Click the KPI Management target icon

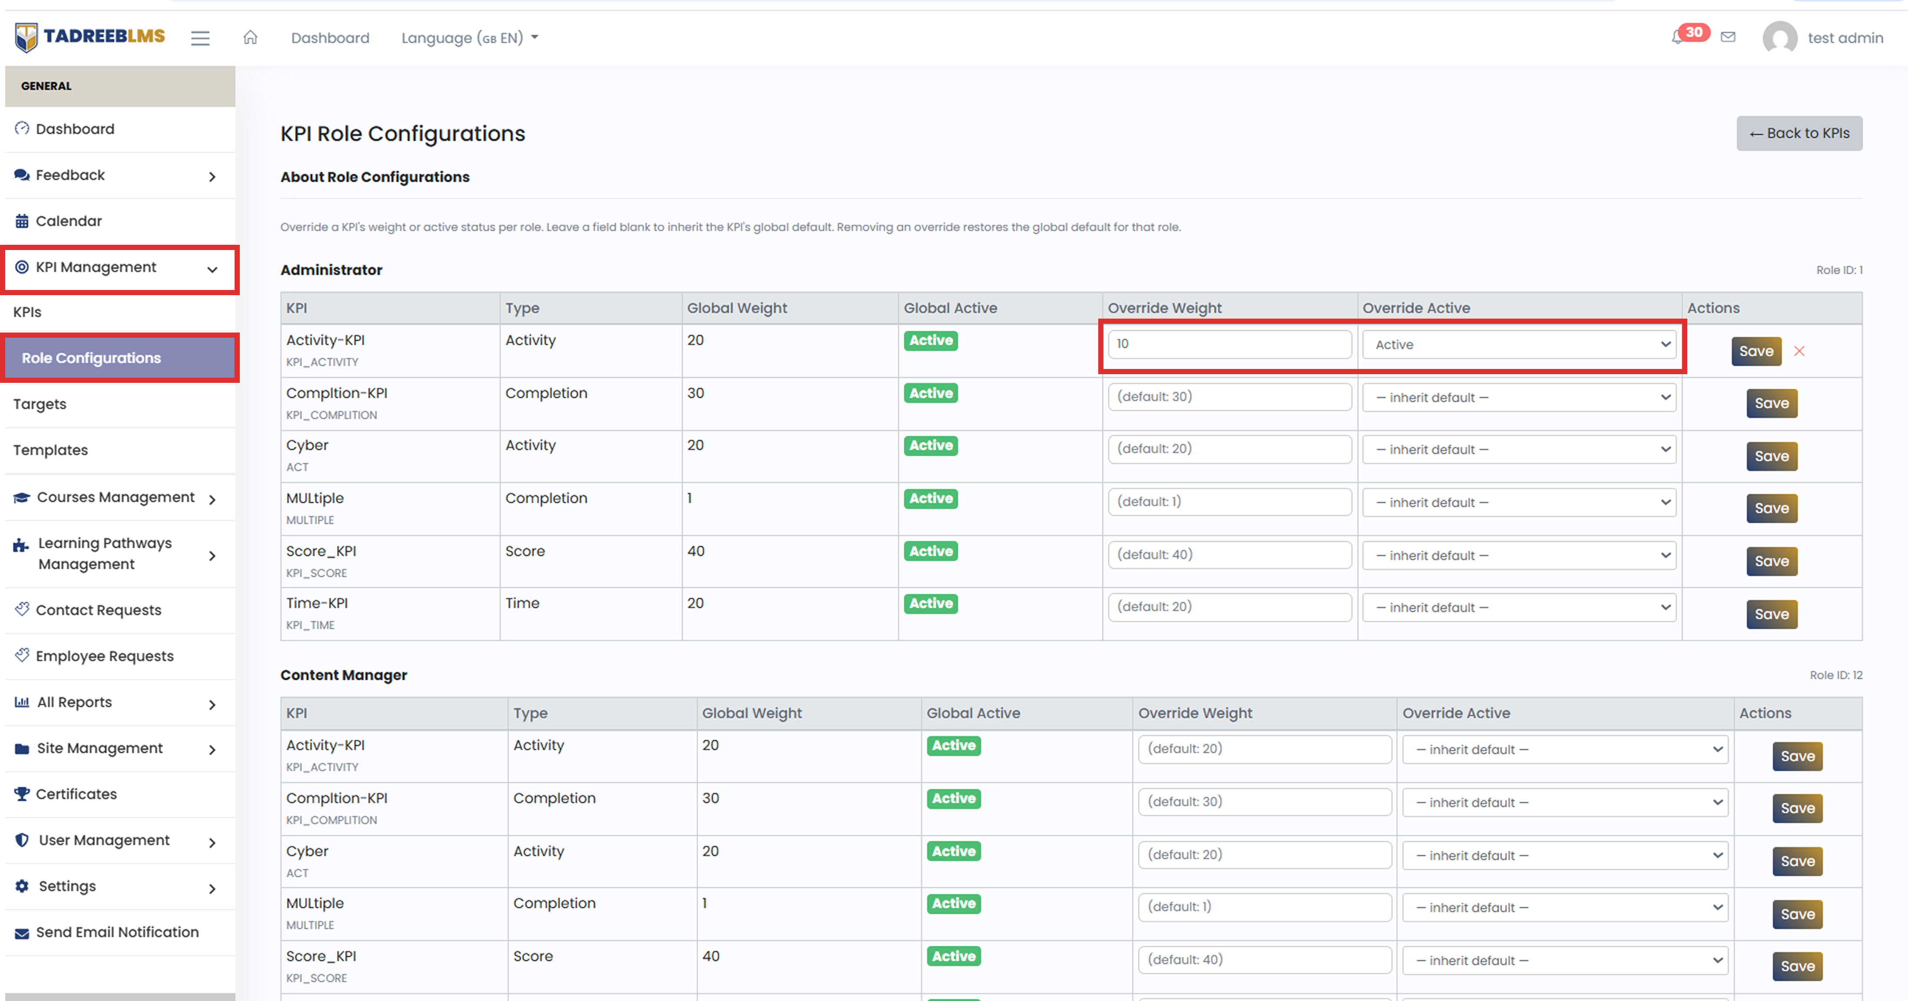21,267
